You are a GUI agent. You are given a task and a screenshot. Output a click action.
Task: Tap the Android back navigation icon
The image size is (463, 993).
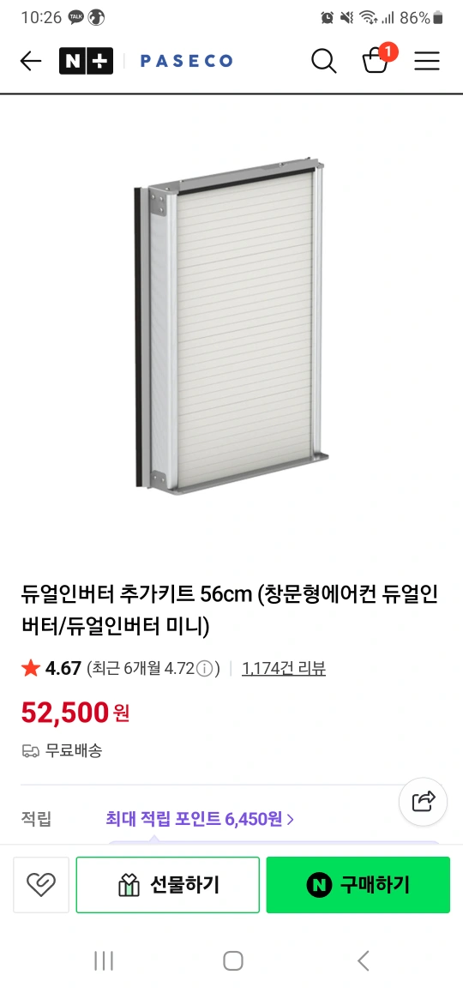tap(363, 960)
